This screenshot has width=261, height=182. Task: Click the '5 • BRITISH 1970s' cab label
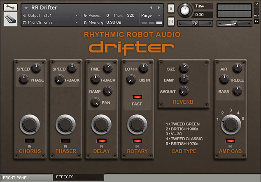[182, 144]
